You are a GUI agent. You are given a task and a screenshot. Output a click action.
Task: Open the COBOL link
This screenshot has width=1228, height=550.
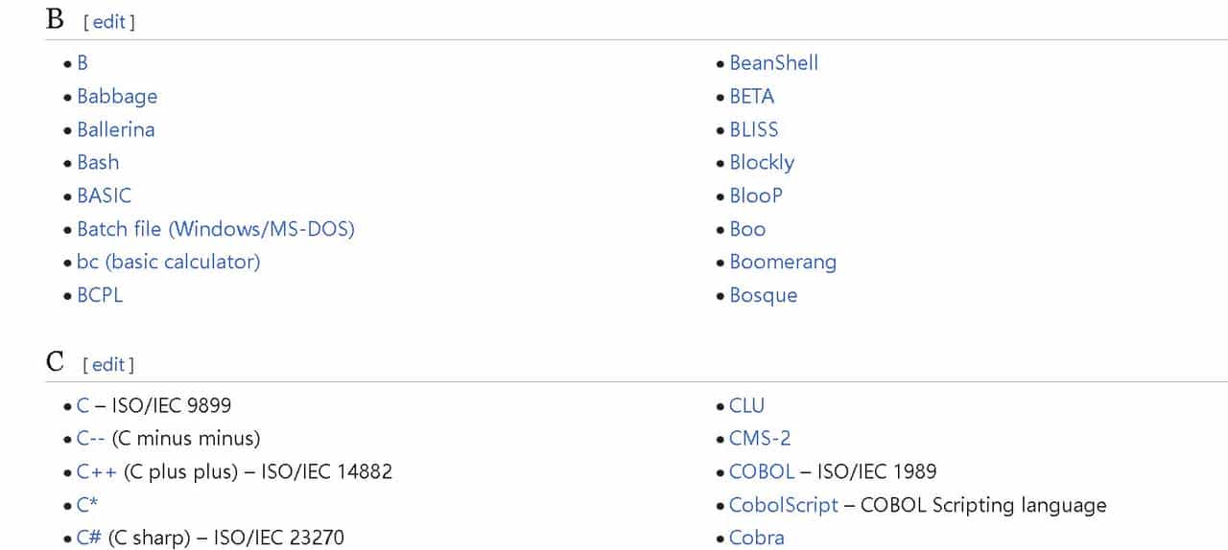(762, 471)
